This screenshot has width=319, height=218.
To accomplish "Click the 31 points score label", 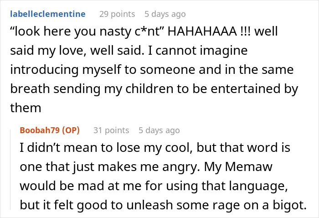I will click(x=111, y=130).
